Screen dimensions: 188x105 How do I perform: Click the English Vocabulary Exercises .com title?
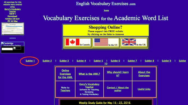click(106, 4)
